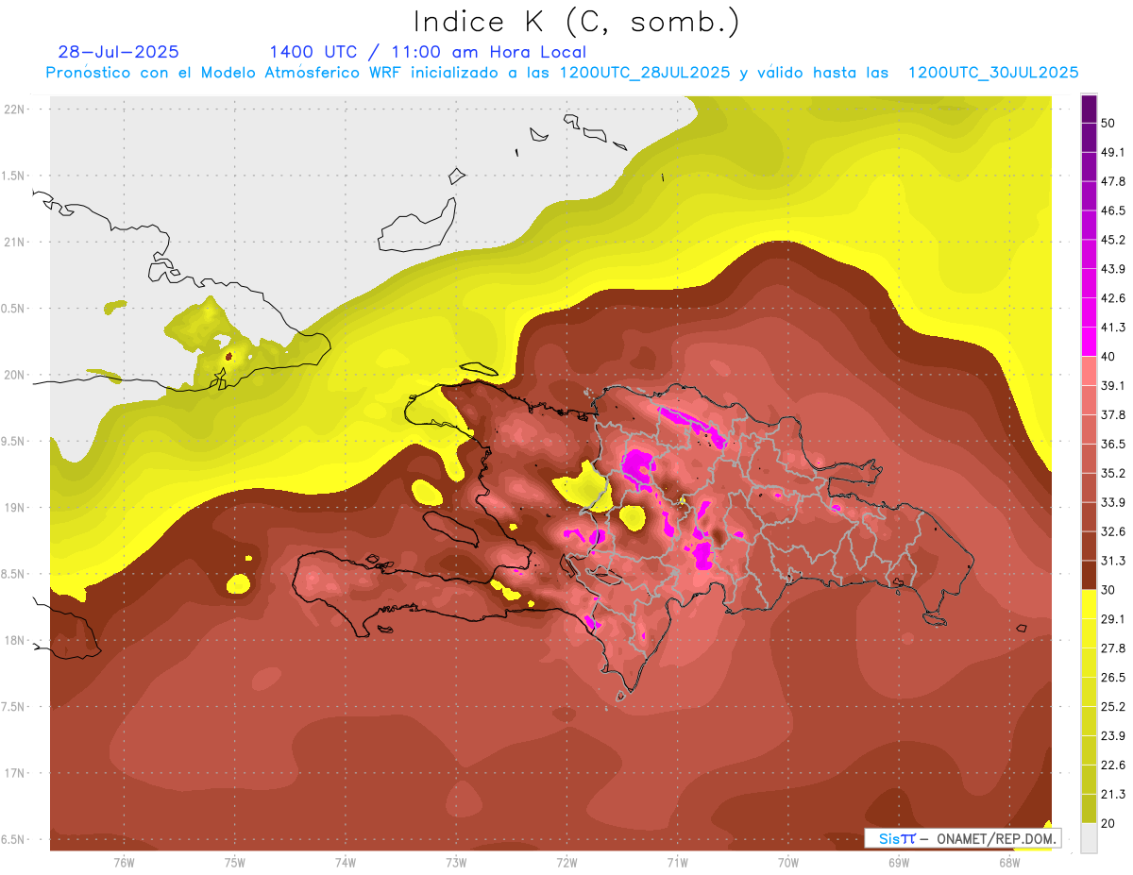Click the '27.8' legend value
Viewport: 1133px width, 875px height.
[1113, 648]
